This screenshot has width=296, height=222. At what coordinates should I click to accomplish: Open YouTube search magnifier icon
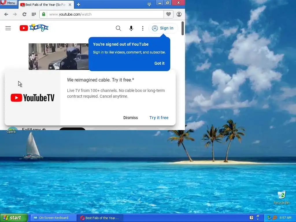coord(118,28)
